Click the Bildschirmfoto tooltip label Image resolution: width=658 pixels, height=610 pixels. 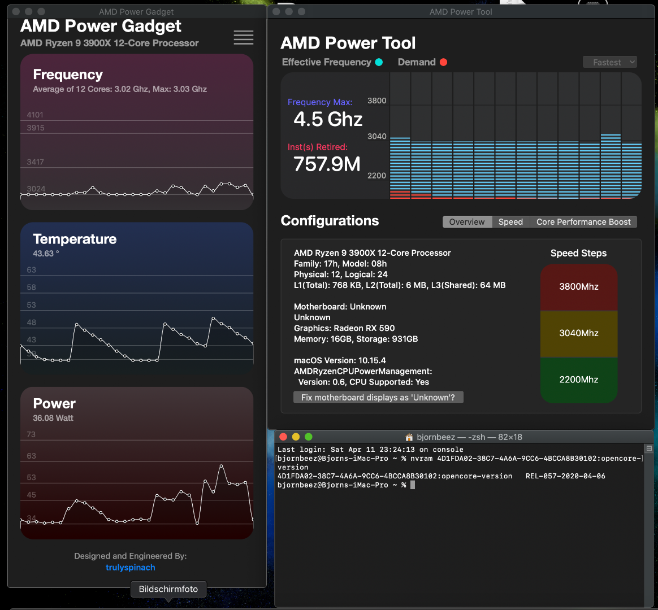pos(168,589)
